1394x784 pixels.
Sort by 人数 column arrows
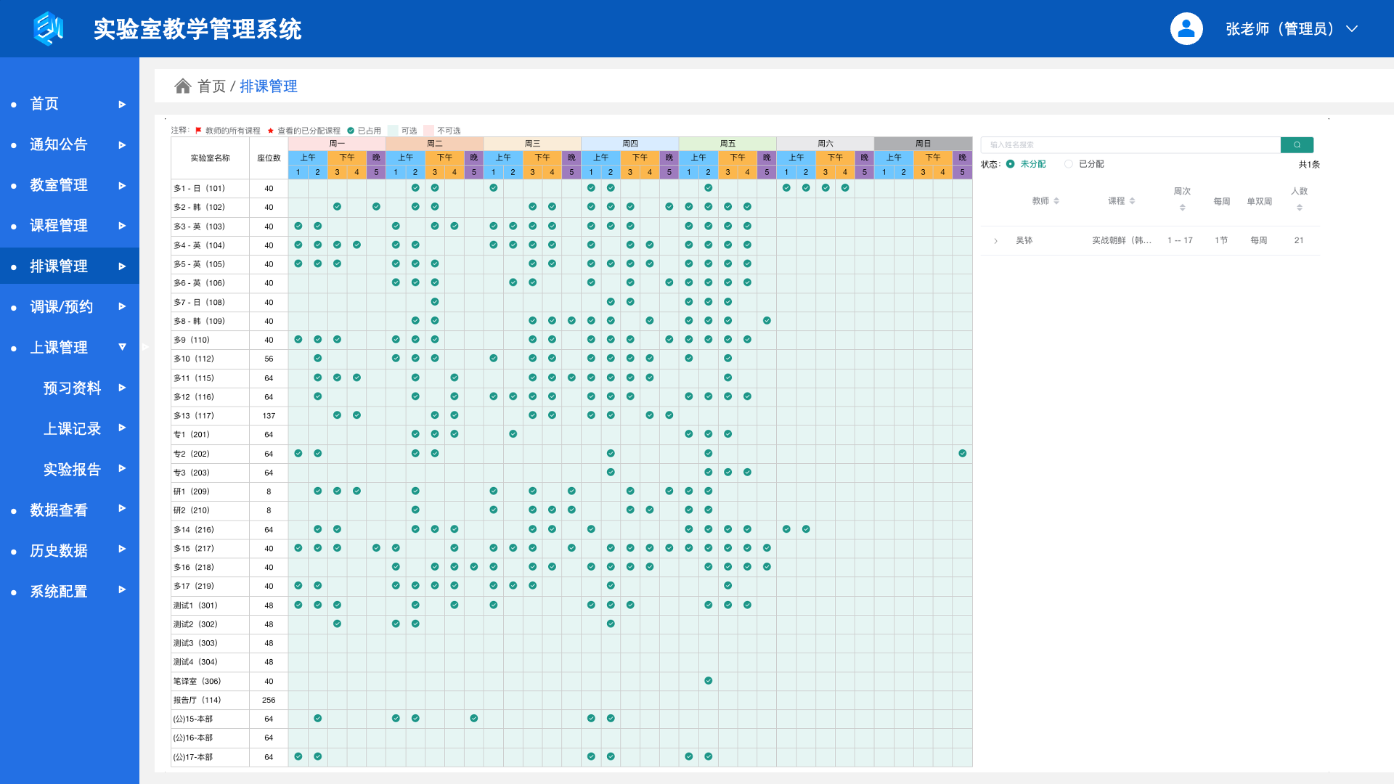1299,208
